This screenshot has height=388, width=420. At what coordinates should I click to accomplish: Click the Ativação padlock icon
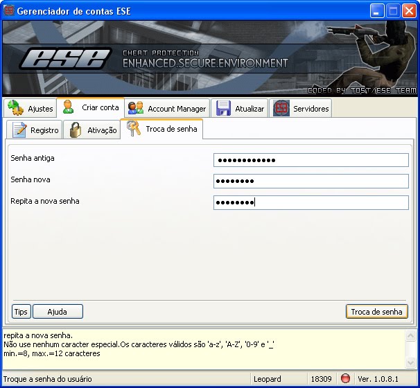[76, 130]
